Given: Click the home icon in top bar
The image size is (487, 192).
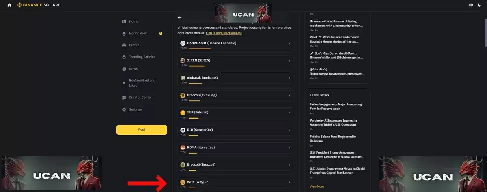Looking at the screenshot, I should point(9,5).
